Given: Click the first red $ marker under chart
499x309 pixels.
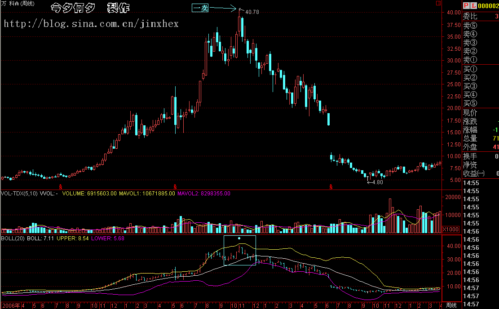Looking at the screenshot, I should 61,185.
